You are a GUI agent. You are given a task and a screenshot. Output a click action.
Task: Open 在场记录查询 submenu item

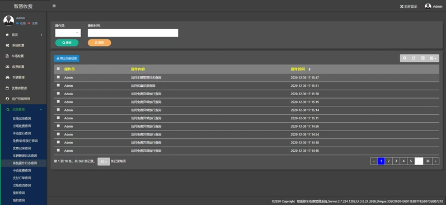22,118
